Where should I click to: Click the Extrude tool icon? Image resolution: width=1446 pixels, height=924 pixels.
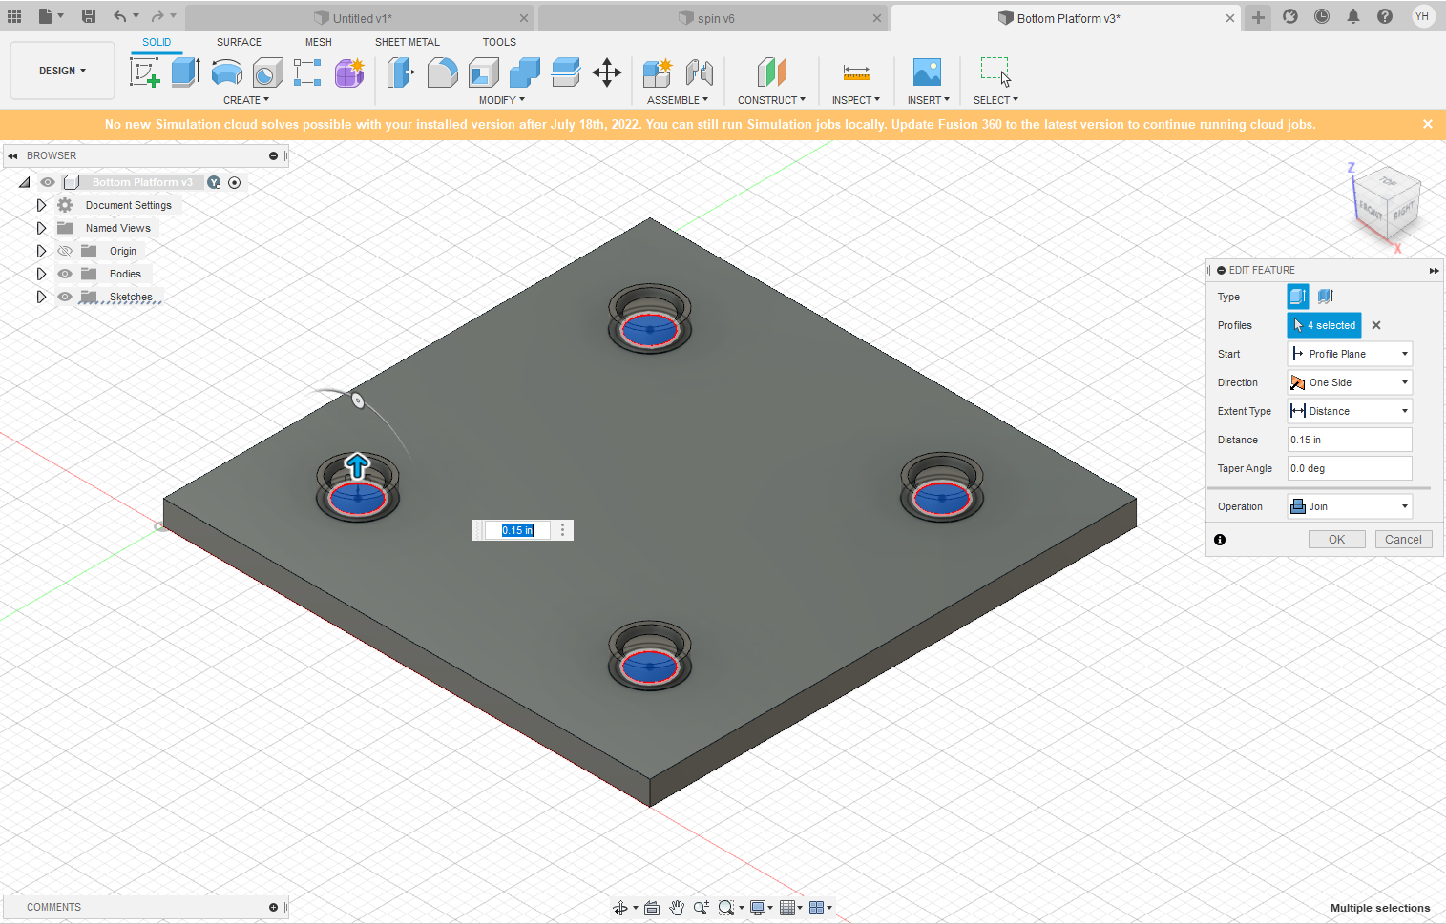tap(185, 72)
